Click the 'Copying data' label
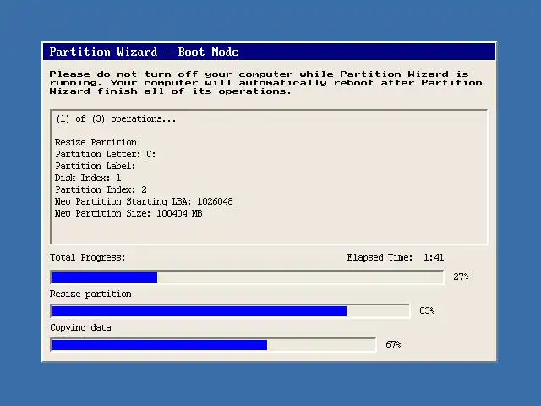The width and height of the screenshot is (541, 406). coord(80,327)
